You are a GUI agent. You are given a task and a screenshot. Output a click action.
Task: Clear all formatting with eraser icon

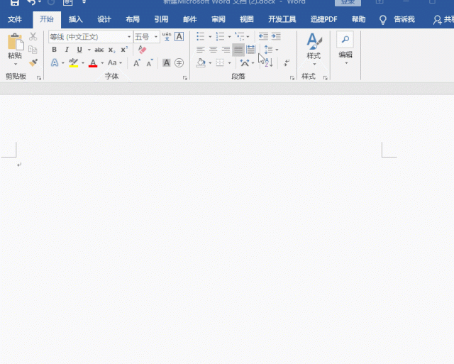pyautogui.click(x=142, y=50)
